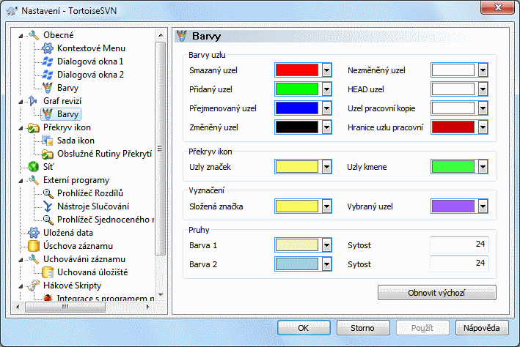
Task: Open the Nezměněný uzel color dropdown arrow
Action: pyautogui.click(x=483, y=70)
